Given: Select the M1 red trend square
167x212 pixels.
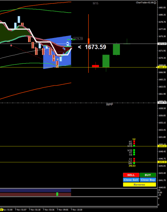Looking at the screenshot, I should (134, 141).
